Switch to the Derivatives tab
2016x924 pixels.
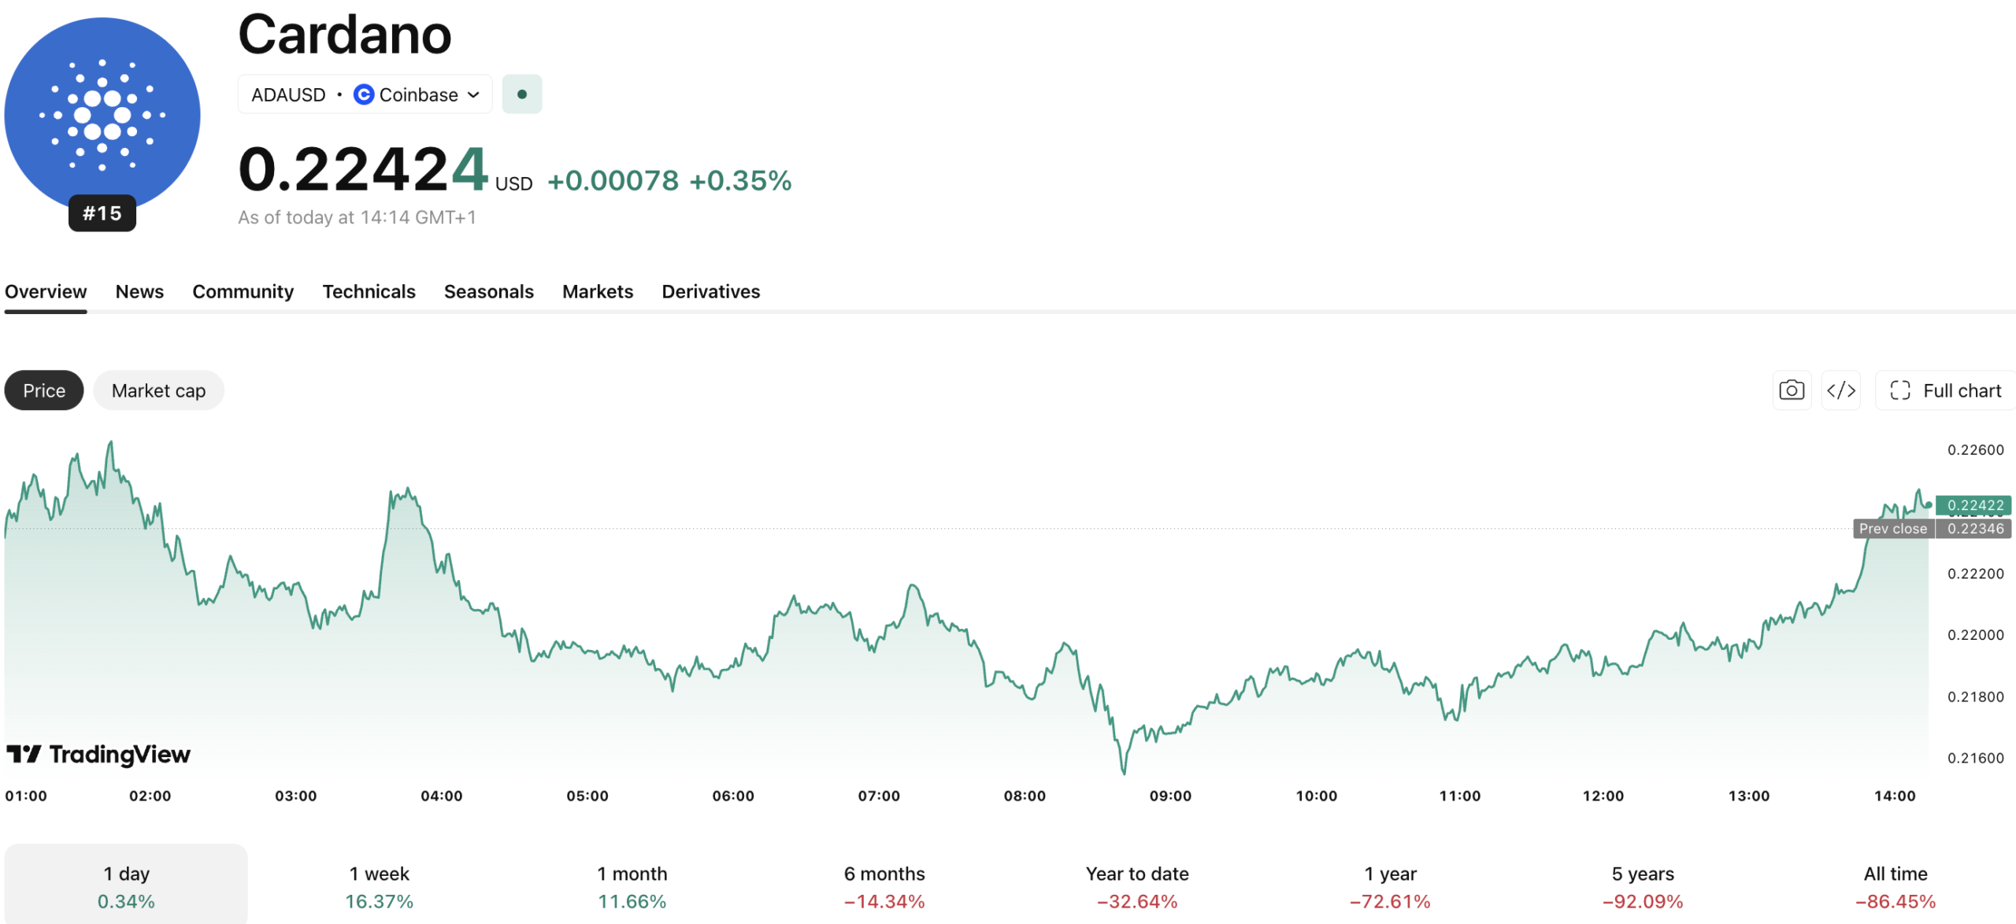711,292
